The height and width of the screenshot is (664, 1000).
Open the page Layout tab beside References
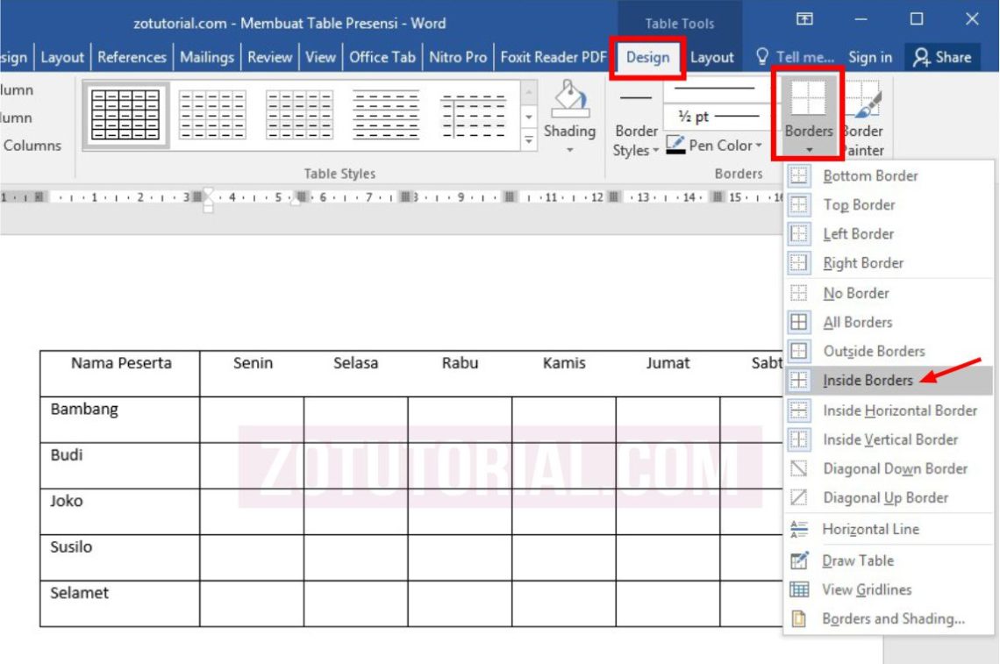click(x=62, y=57)
